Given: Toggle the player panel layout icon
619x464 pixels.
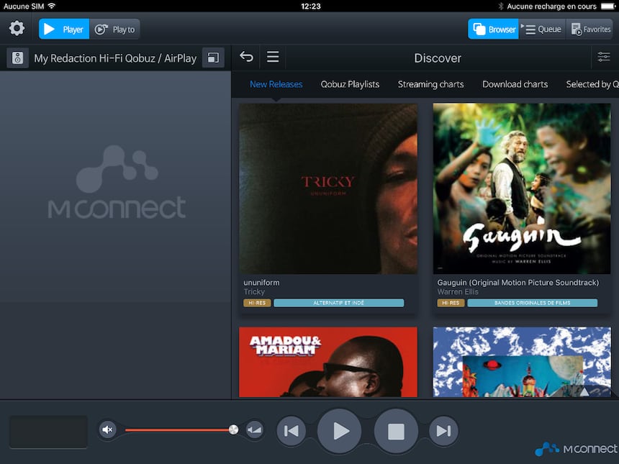Looking at the screenshot, I should [x=213, y=58].
